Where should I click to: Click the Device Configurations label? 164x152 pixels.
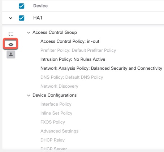[55, 95]
